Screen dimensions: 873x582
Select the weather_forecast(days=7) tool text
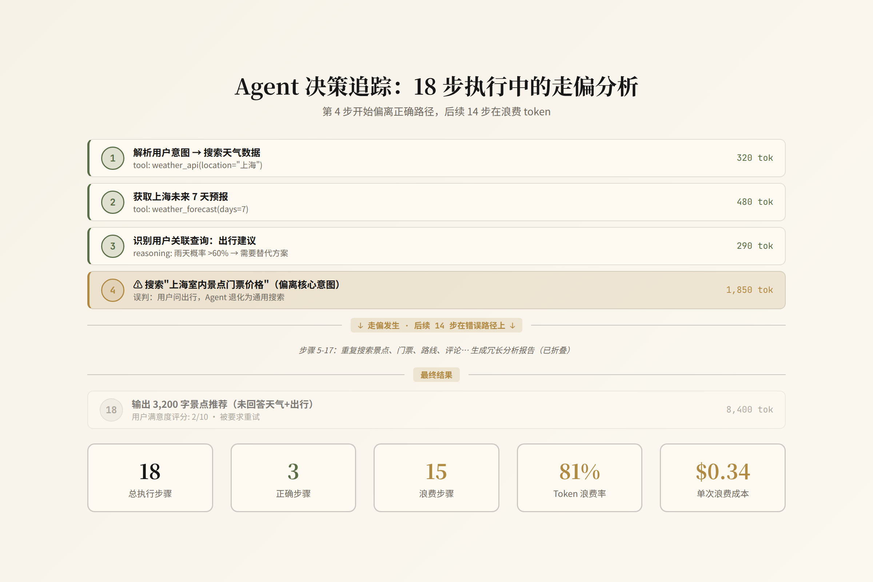(x=191, y=210)
